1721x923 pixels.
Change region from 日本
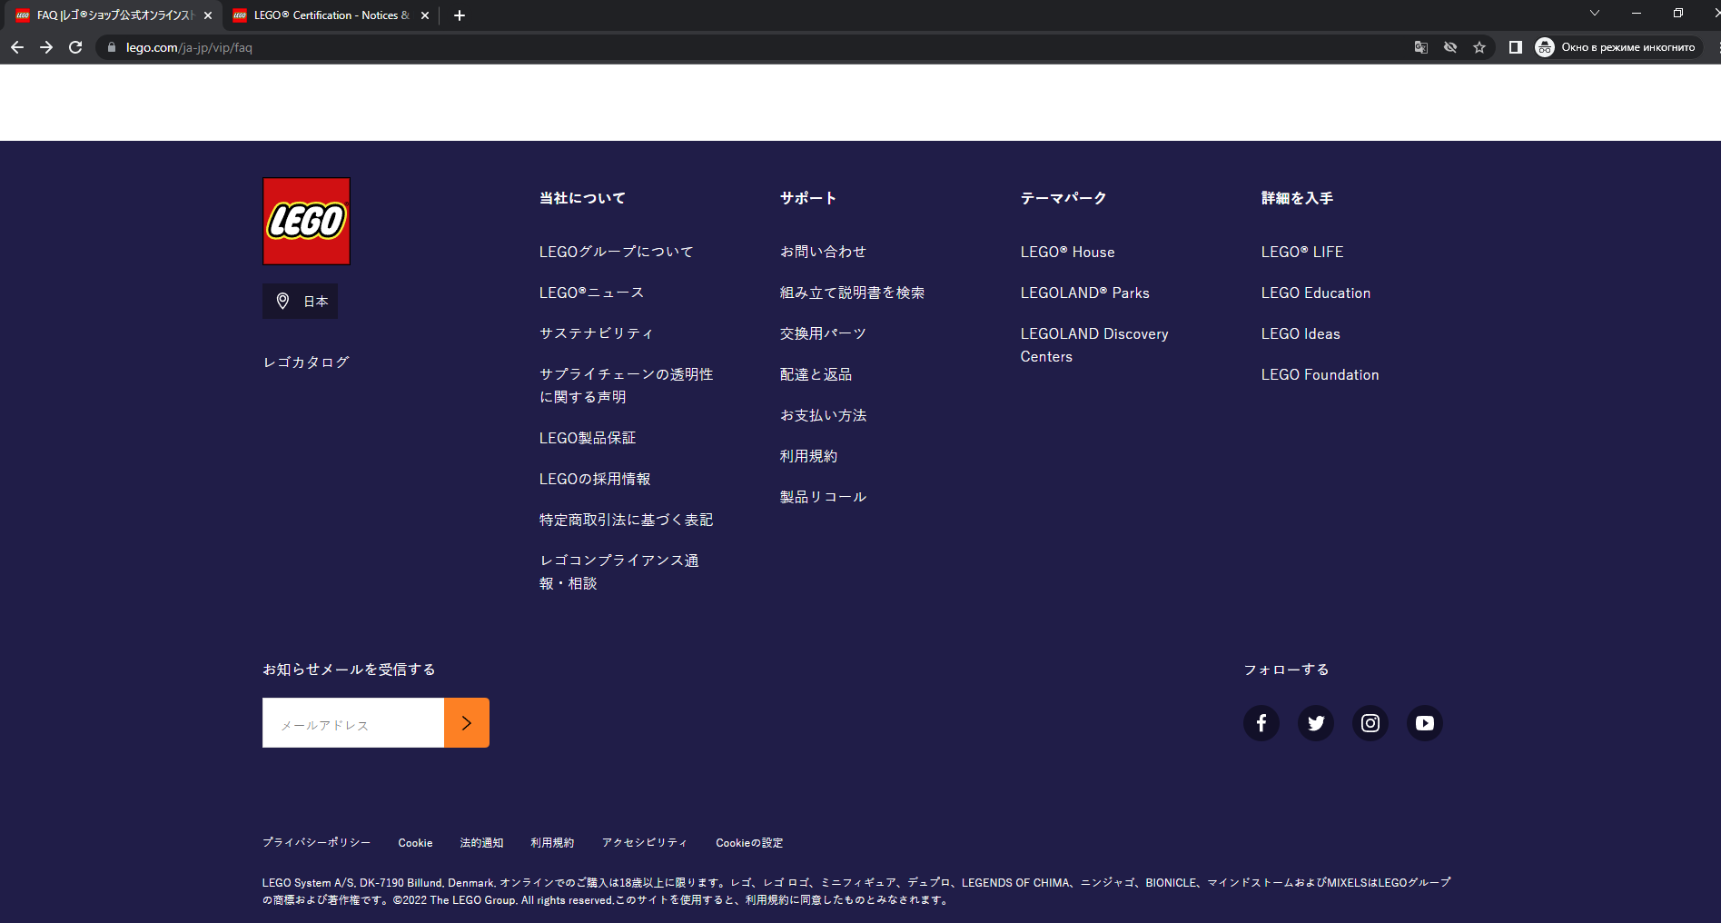[300, 301]
